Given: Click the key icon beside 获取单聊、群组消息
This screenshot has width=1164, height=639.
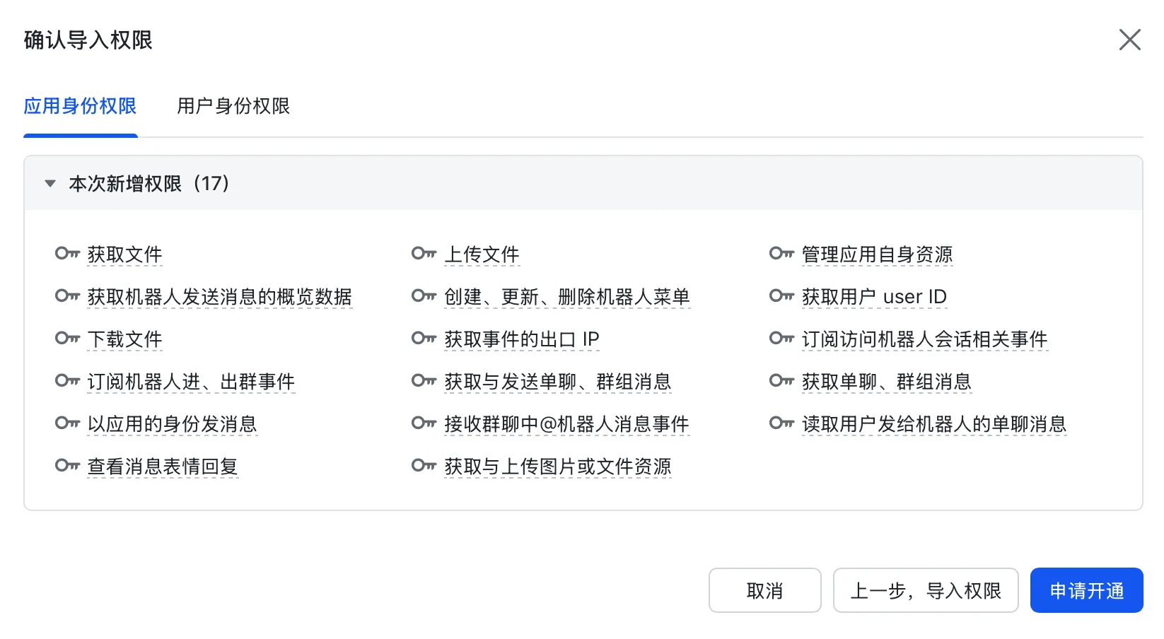Looking at the screenshot, I should [781, 381].
